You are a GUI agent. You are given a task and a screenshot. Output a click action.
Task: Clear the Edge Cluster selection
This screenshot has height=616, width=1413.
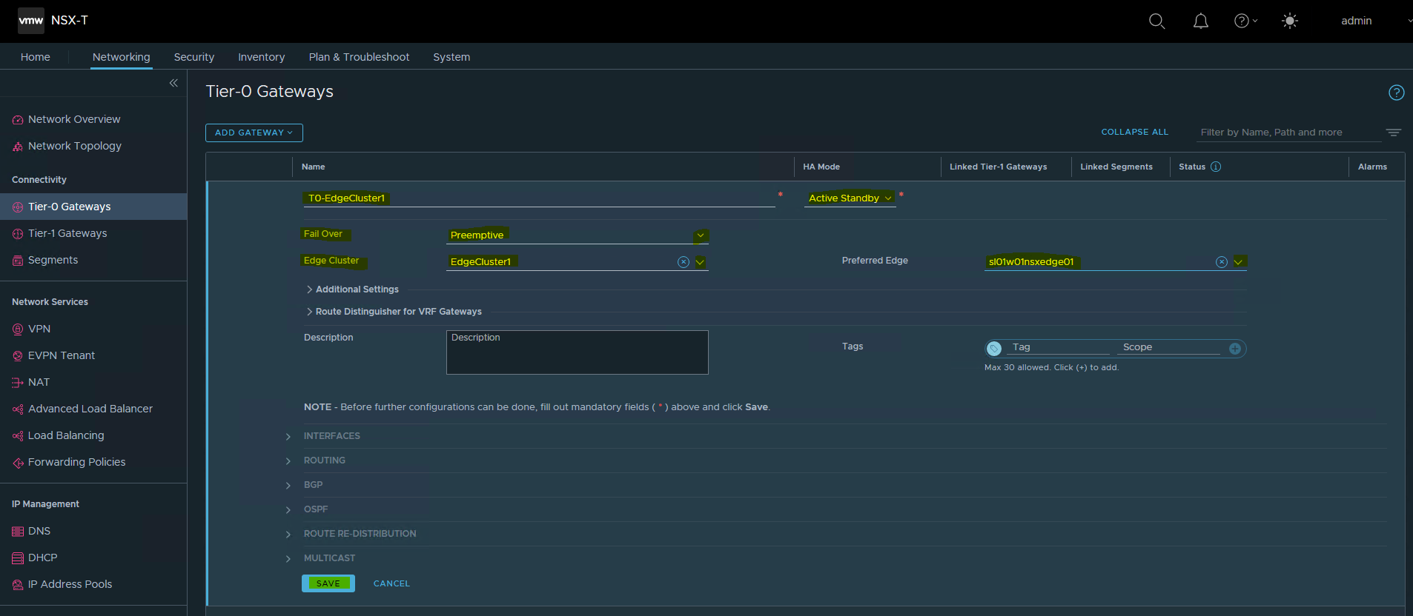[x=684, y=262]
